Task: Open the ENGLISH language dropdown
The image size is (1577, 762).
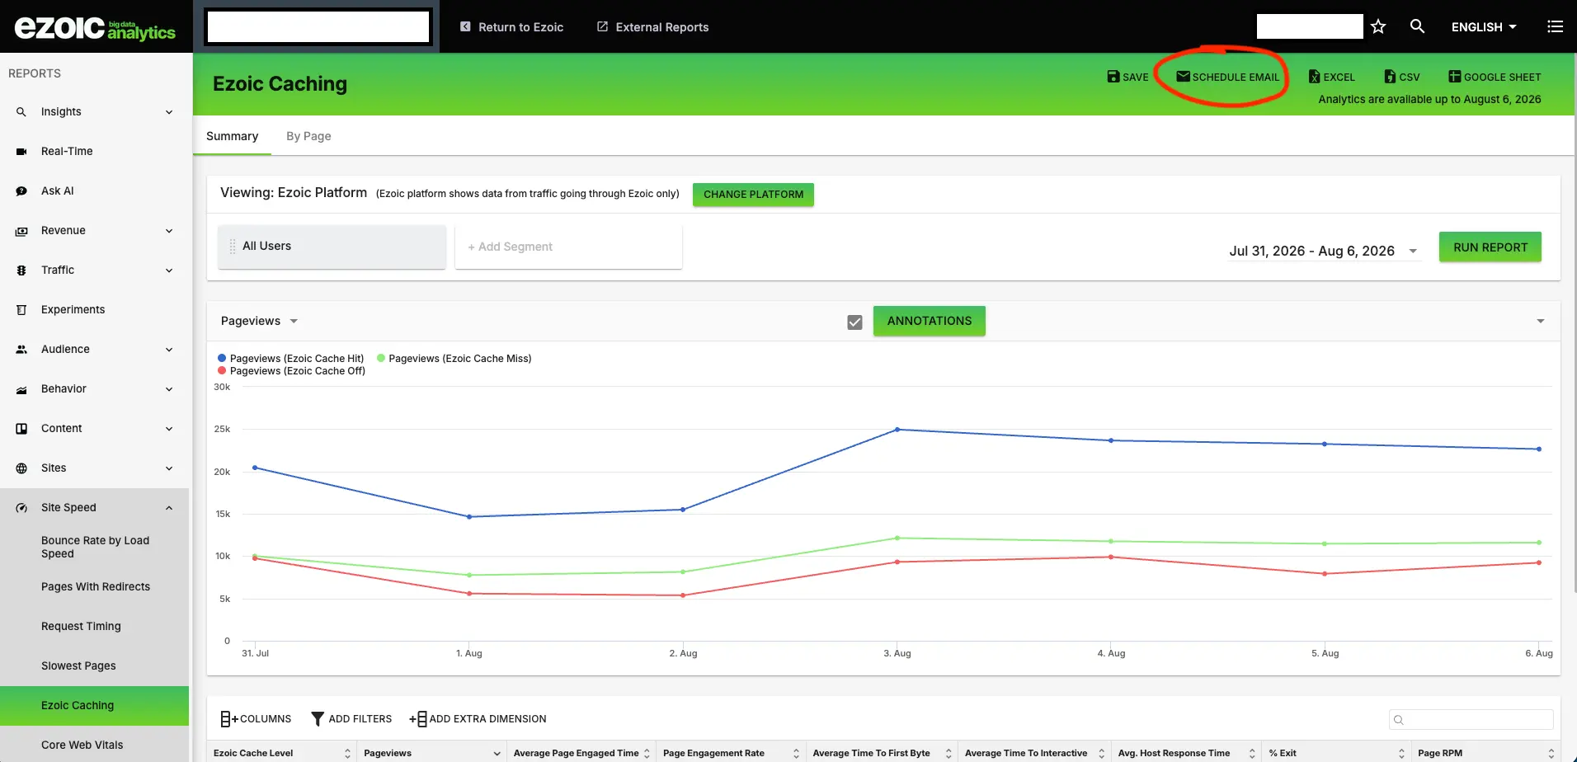Action: (1484, 27)
